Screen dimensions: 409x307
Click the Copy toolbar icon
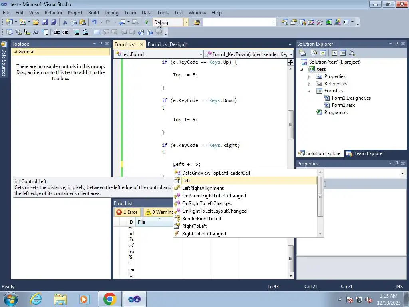tap(74, 22)
